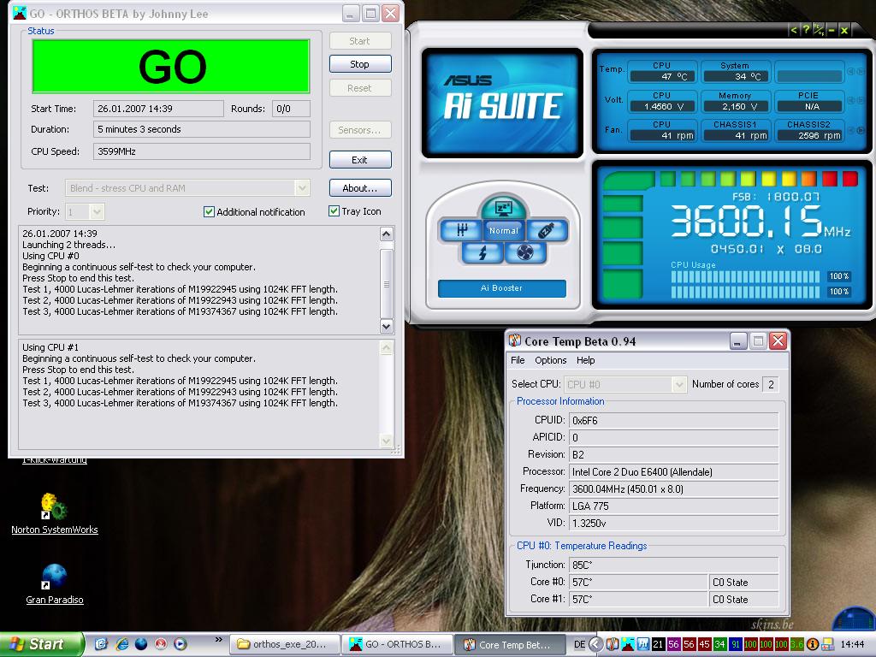The image size is (876, 657).
Task: Click the VID value 1.3250v
Action: [673, 523]
